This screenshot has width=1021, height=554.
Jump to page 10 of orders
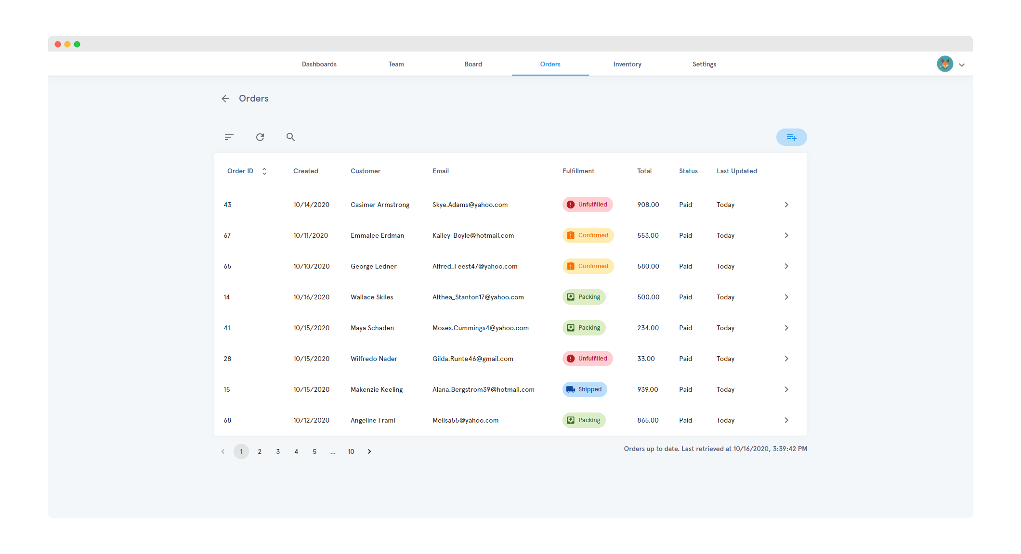click(351, 451)
